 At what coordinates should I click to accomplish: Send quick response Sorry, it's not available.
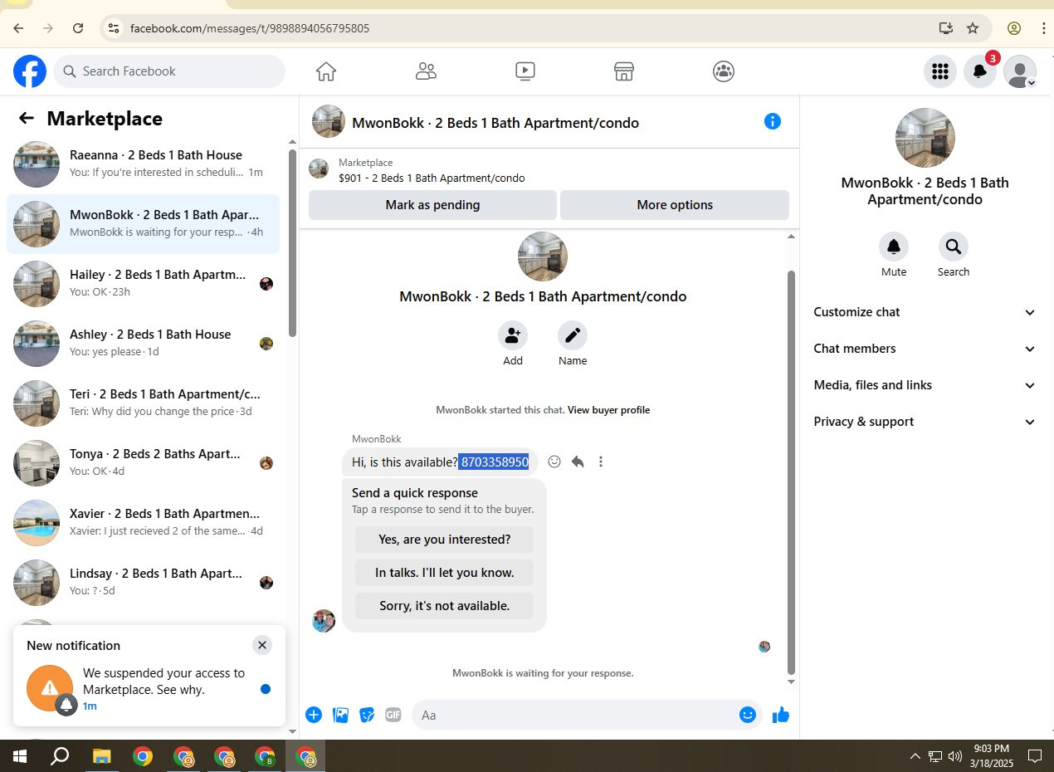444,606
